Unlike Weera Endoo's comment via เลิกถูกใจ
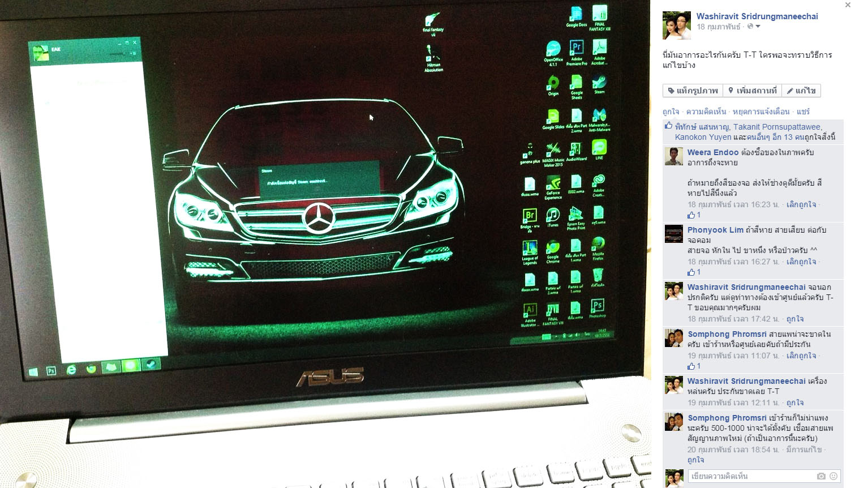 click(x=801, y=204)
